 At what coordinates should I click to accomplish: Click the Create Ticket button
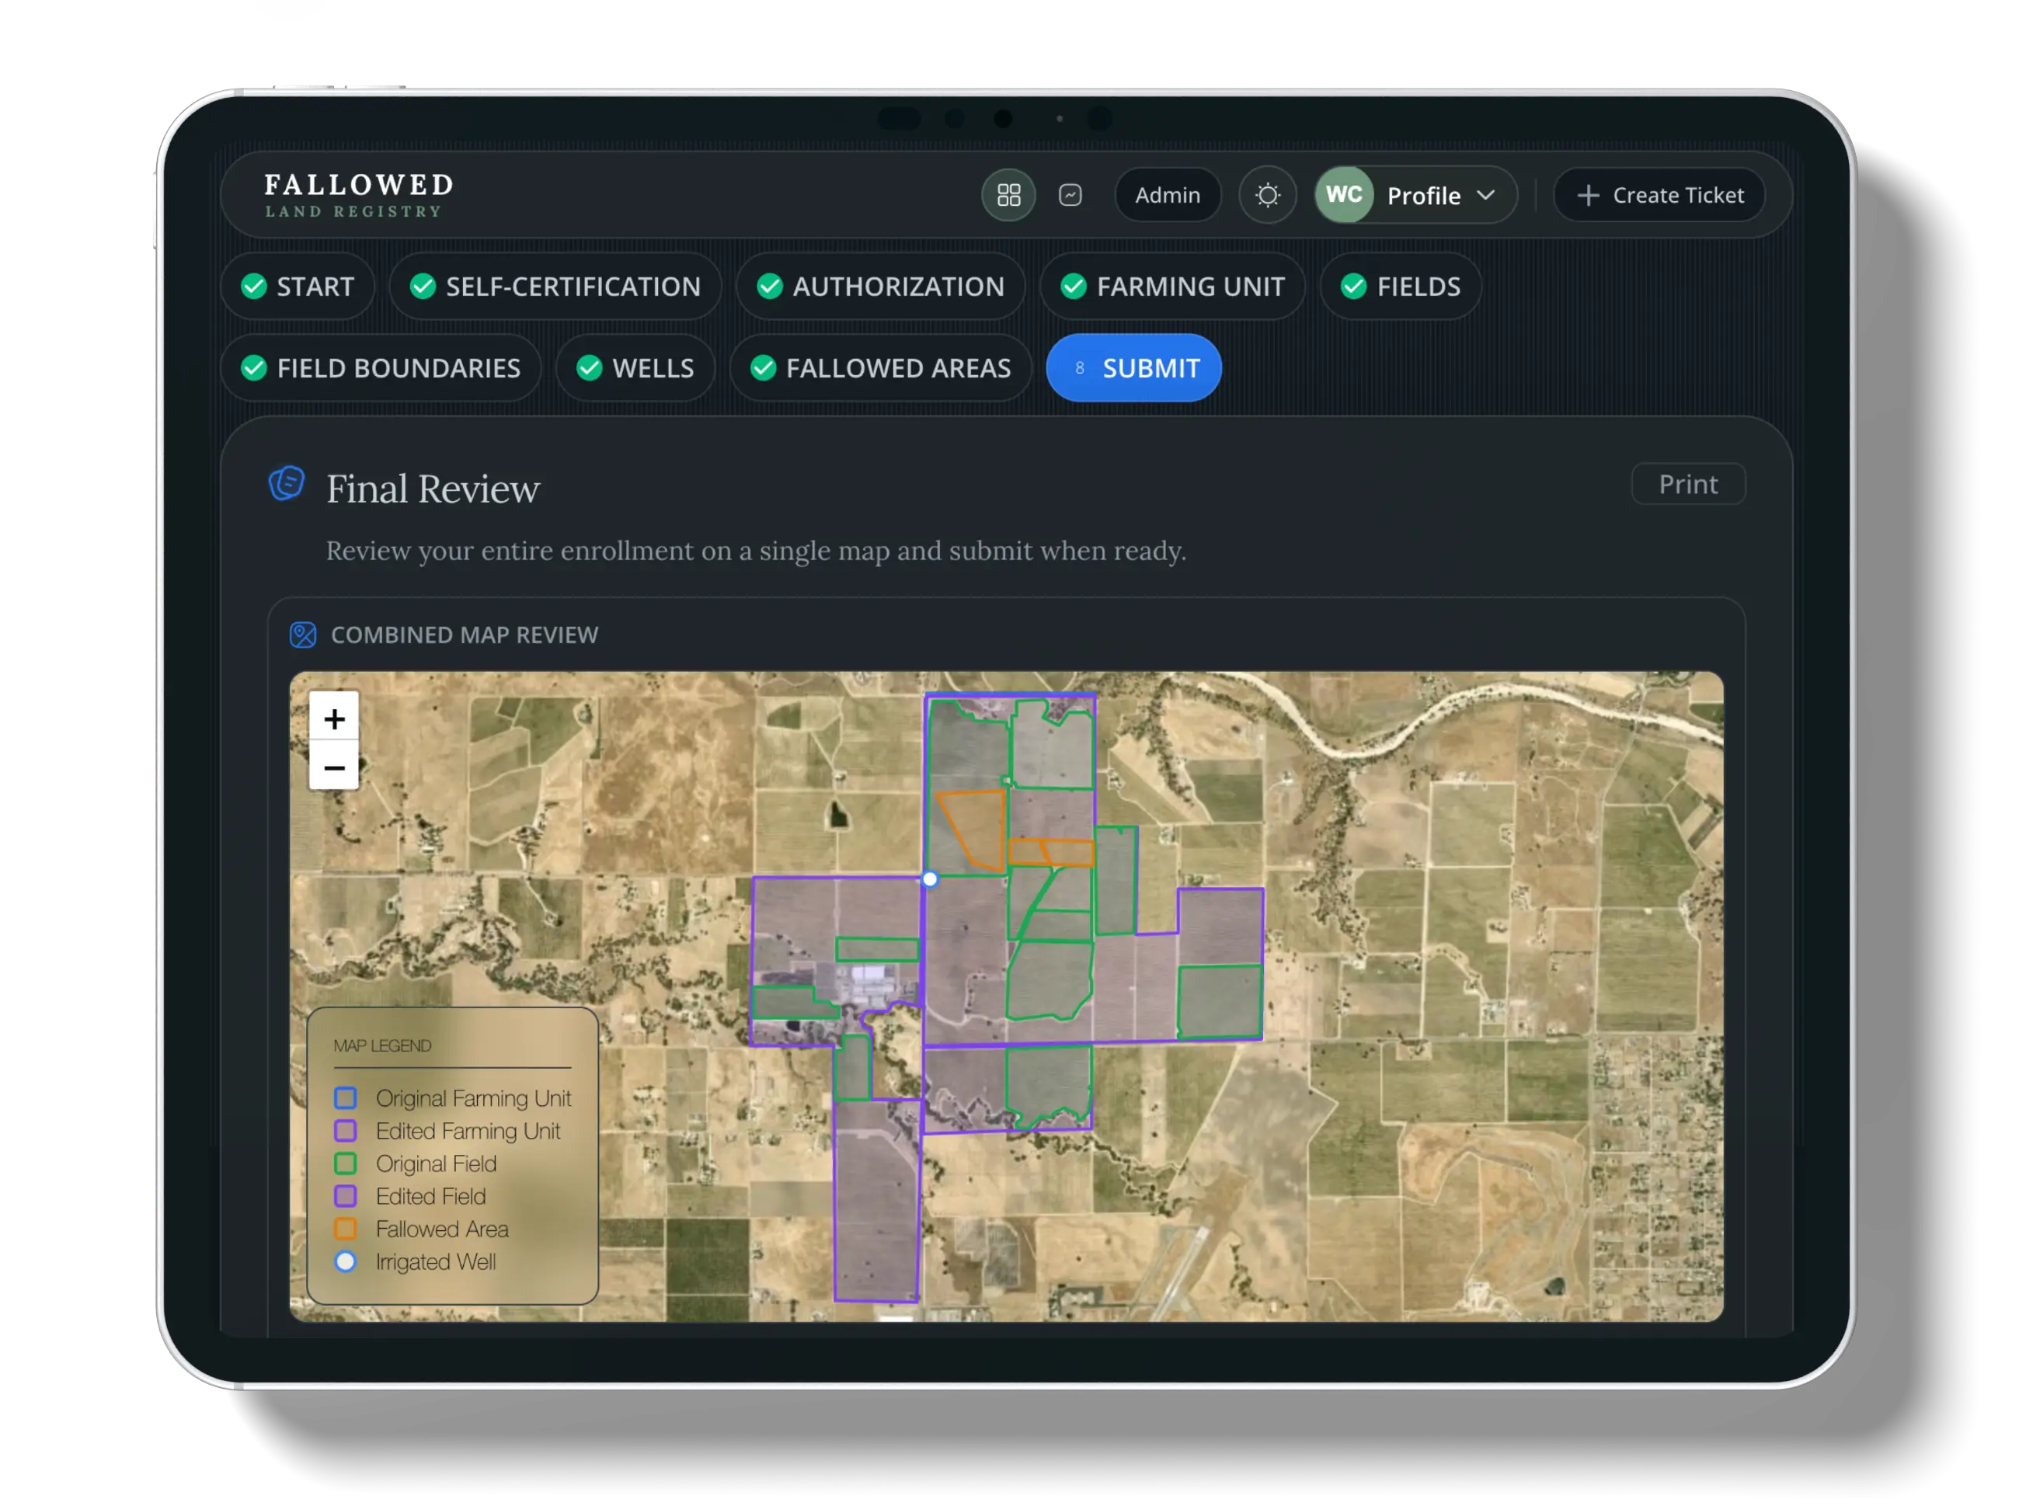pos(1659,195)
